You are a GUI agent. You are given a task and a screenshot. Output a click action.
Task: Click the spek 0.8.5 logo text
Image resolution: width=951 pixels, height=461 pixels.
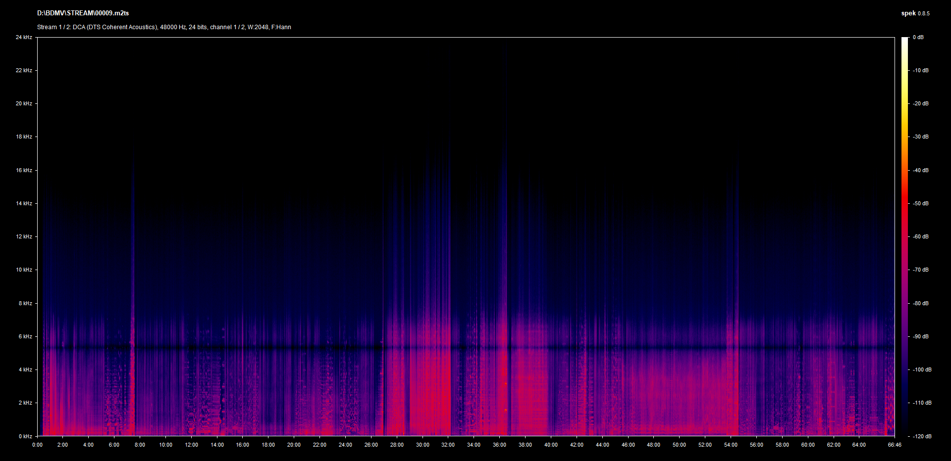click(x=915, y=13)
